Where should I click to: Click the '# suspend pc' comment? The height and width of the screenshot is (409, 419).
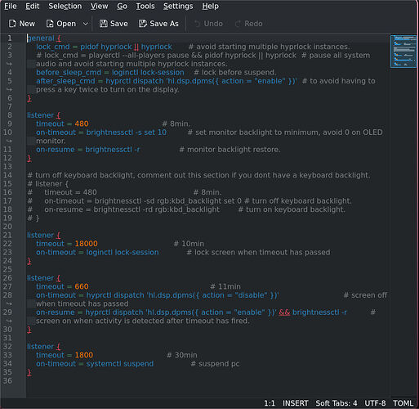(x=215, y=364)
